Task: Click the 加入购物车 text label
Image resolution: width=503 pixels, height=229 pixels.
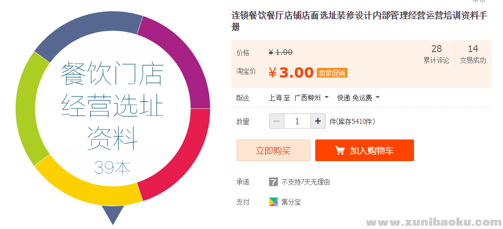Action: coord(372,150)
